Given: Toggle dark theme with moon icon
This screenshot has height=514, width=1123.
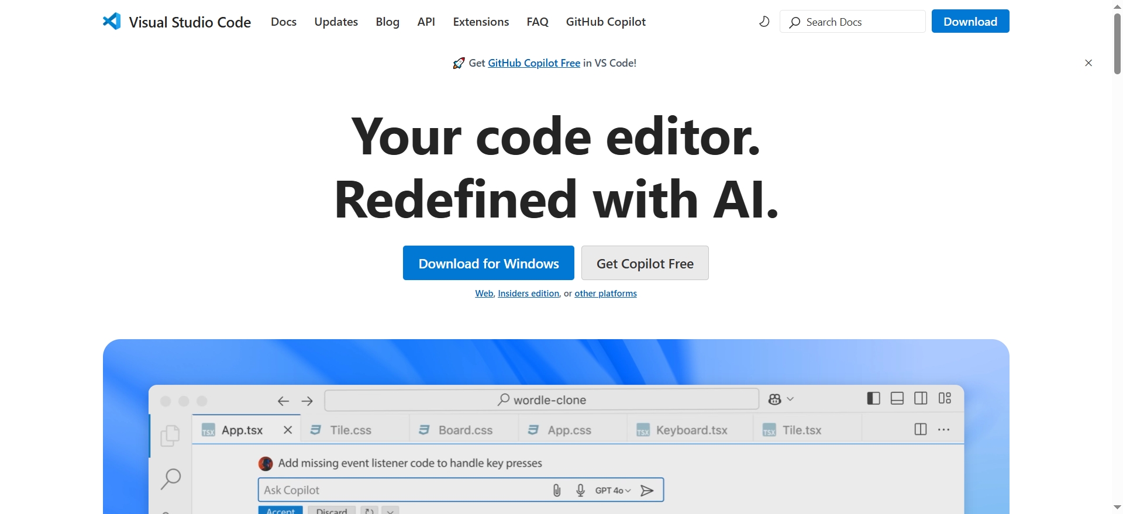Looking at the screenshot, I should point(764,22).
